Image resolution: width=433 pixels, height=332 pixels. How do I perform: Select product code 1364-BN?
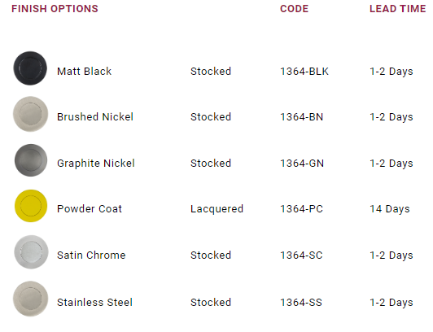coord(301,116)
